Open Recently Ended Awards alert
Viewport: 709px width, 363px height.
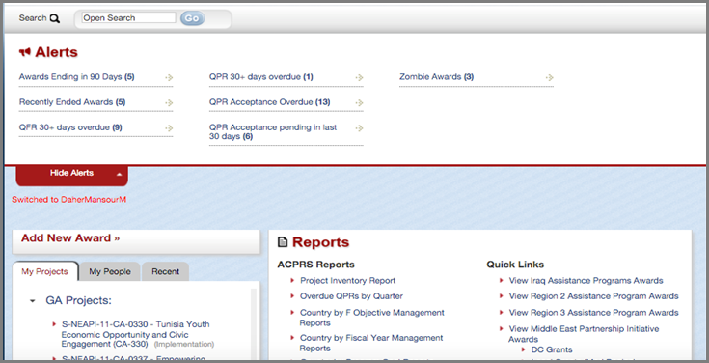coord(72,102)
